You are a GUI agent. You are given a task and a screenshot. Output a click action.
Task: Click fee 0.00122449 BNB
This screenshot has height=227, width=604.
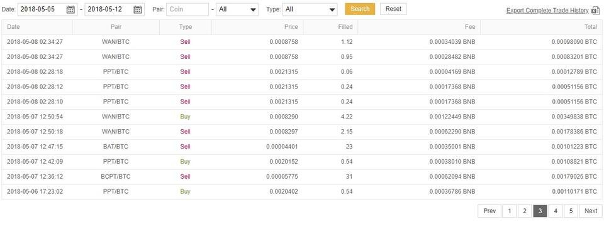pos(452,117)
